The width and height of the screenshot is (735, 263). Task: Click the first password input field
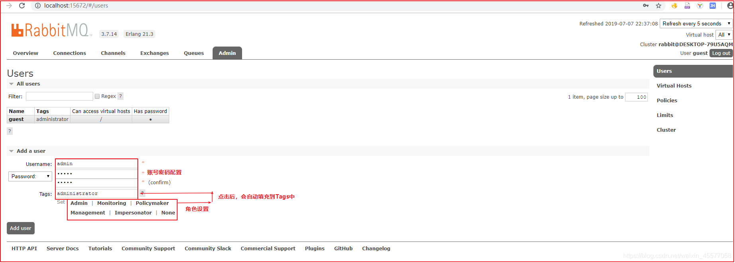96,173
